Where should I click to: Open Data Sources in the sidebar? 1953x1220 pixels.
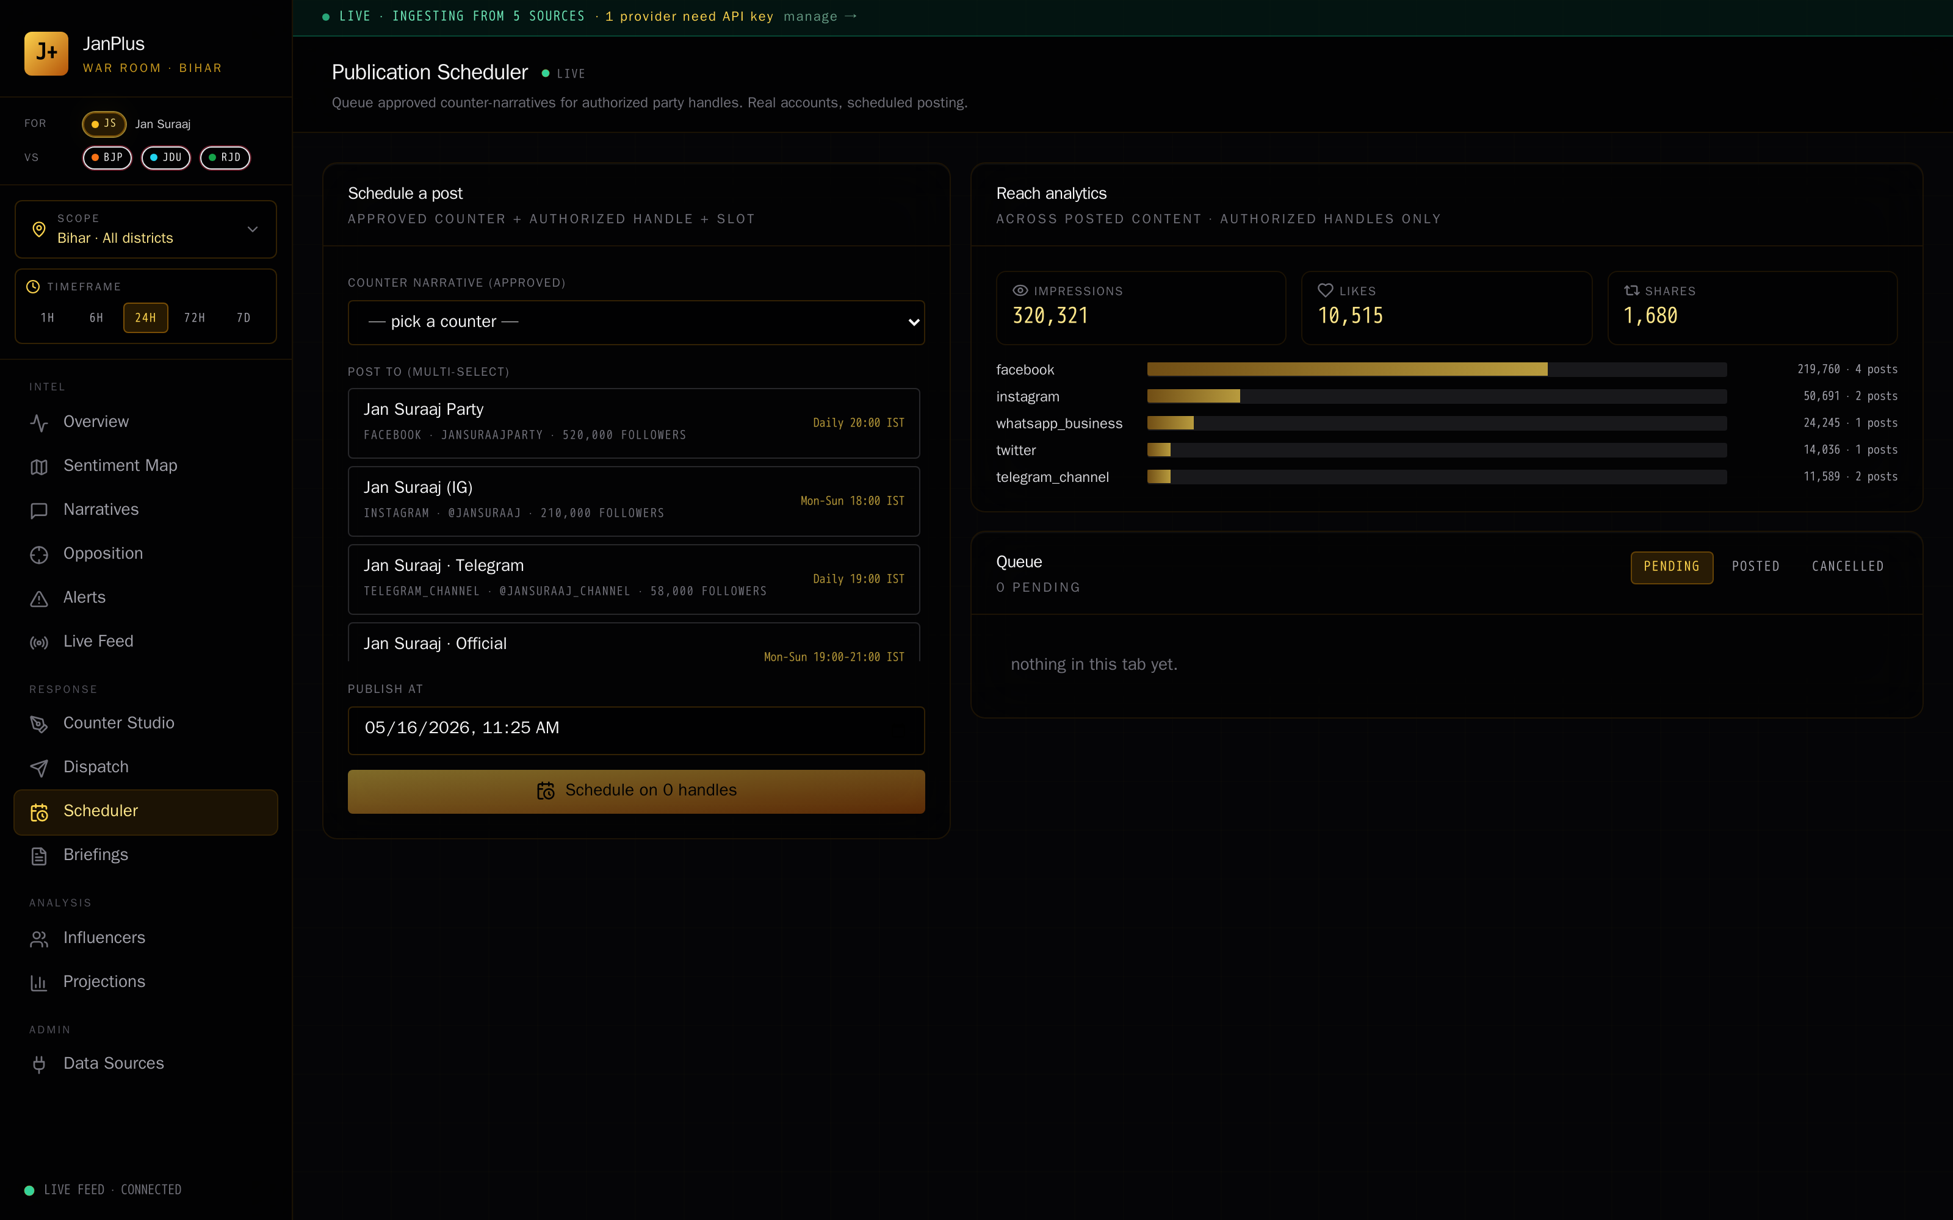coord(146,1063)
